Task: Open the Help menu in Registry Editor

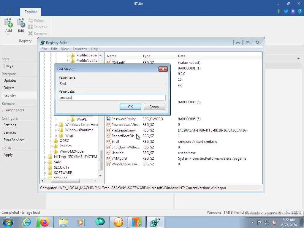Action: point(94,49)
